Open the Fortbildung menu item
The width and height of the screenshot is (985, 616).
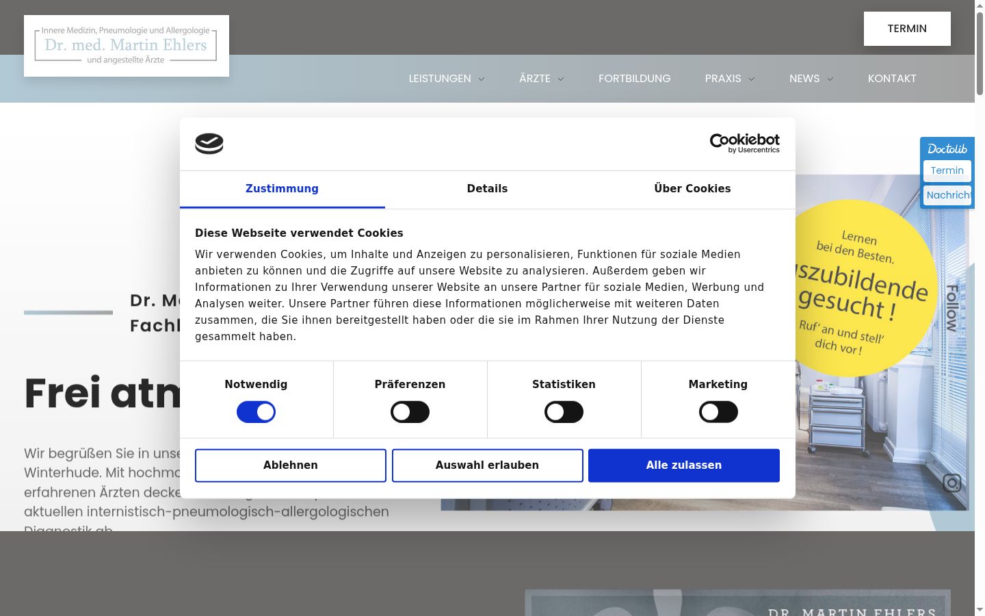[x=635, y=79]
